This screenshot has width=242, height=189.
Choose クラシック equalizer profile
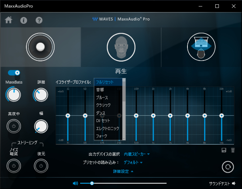pos(108,105)
